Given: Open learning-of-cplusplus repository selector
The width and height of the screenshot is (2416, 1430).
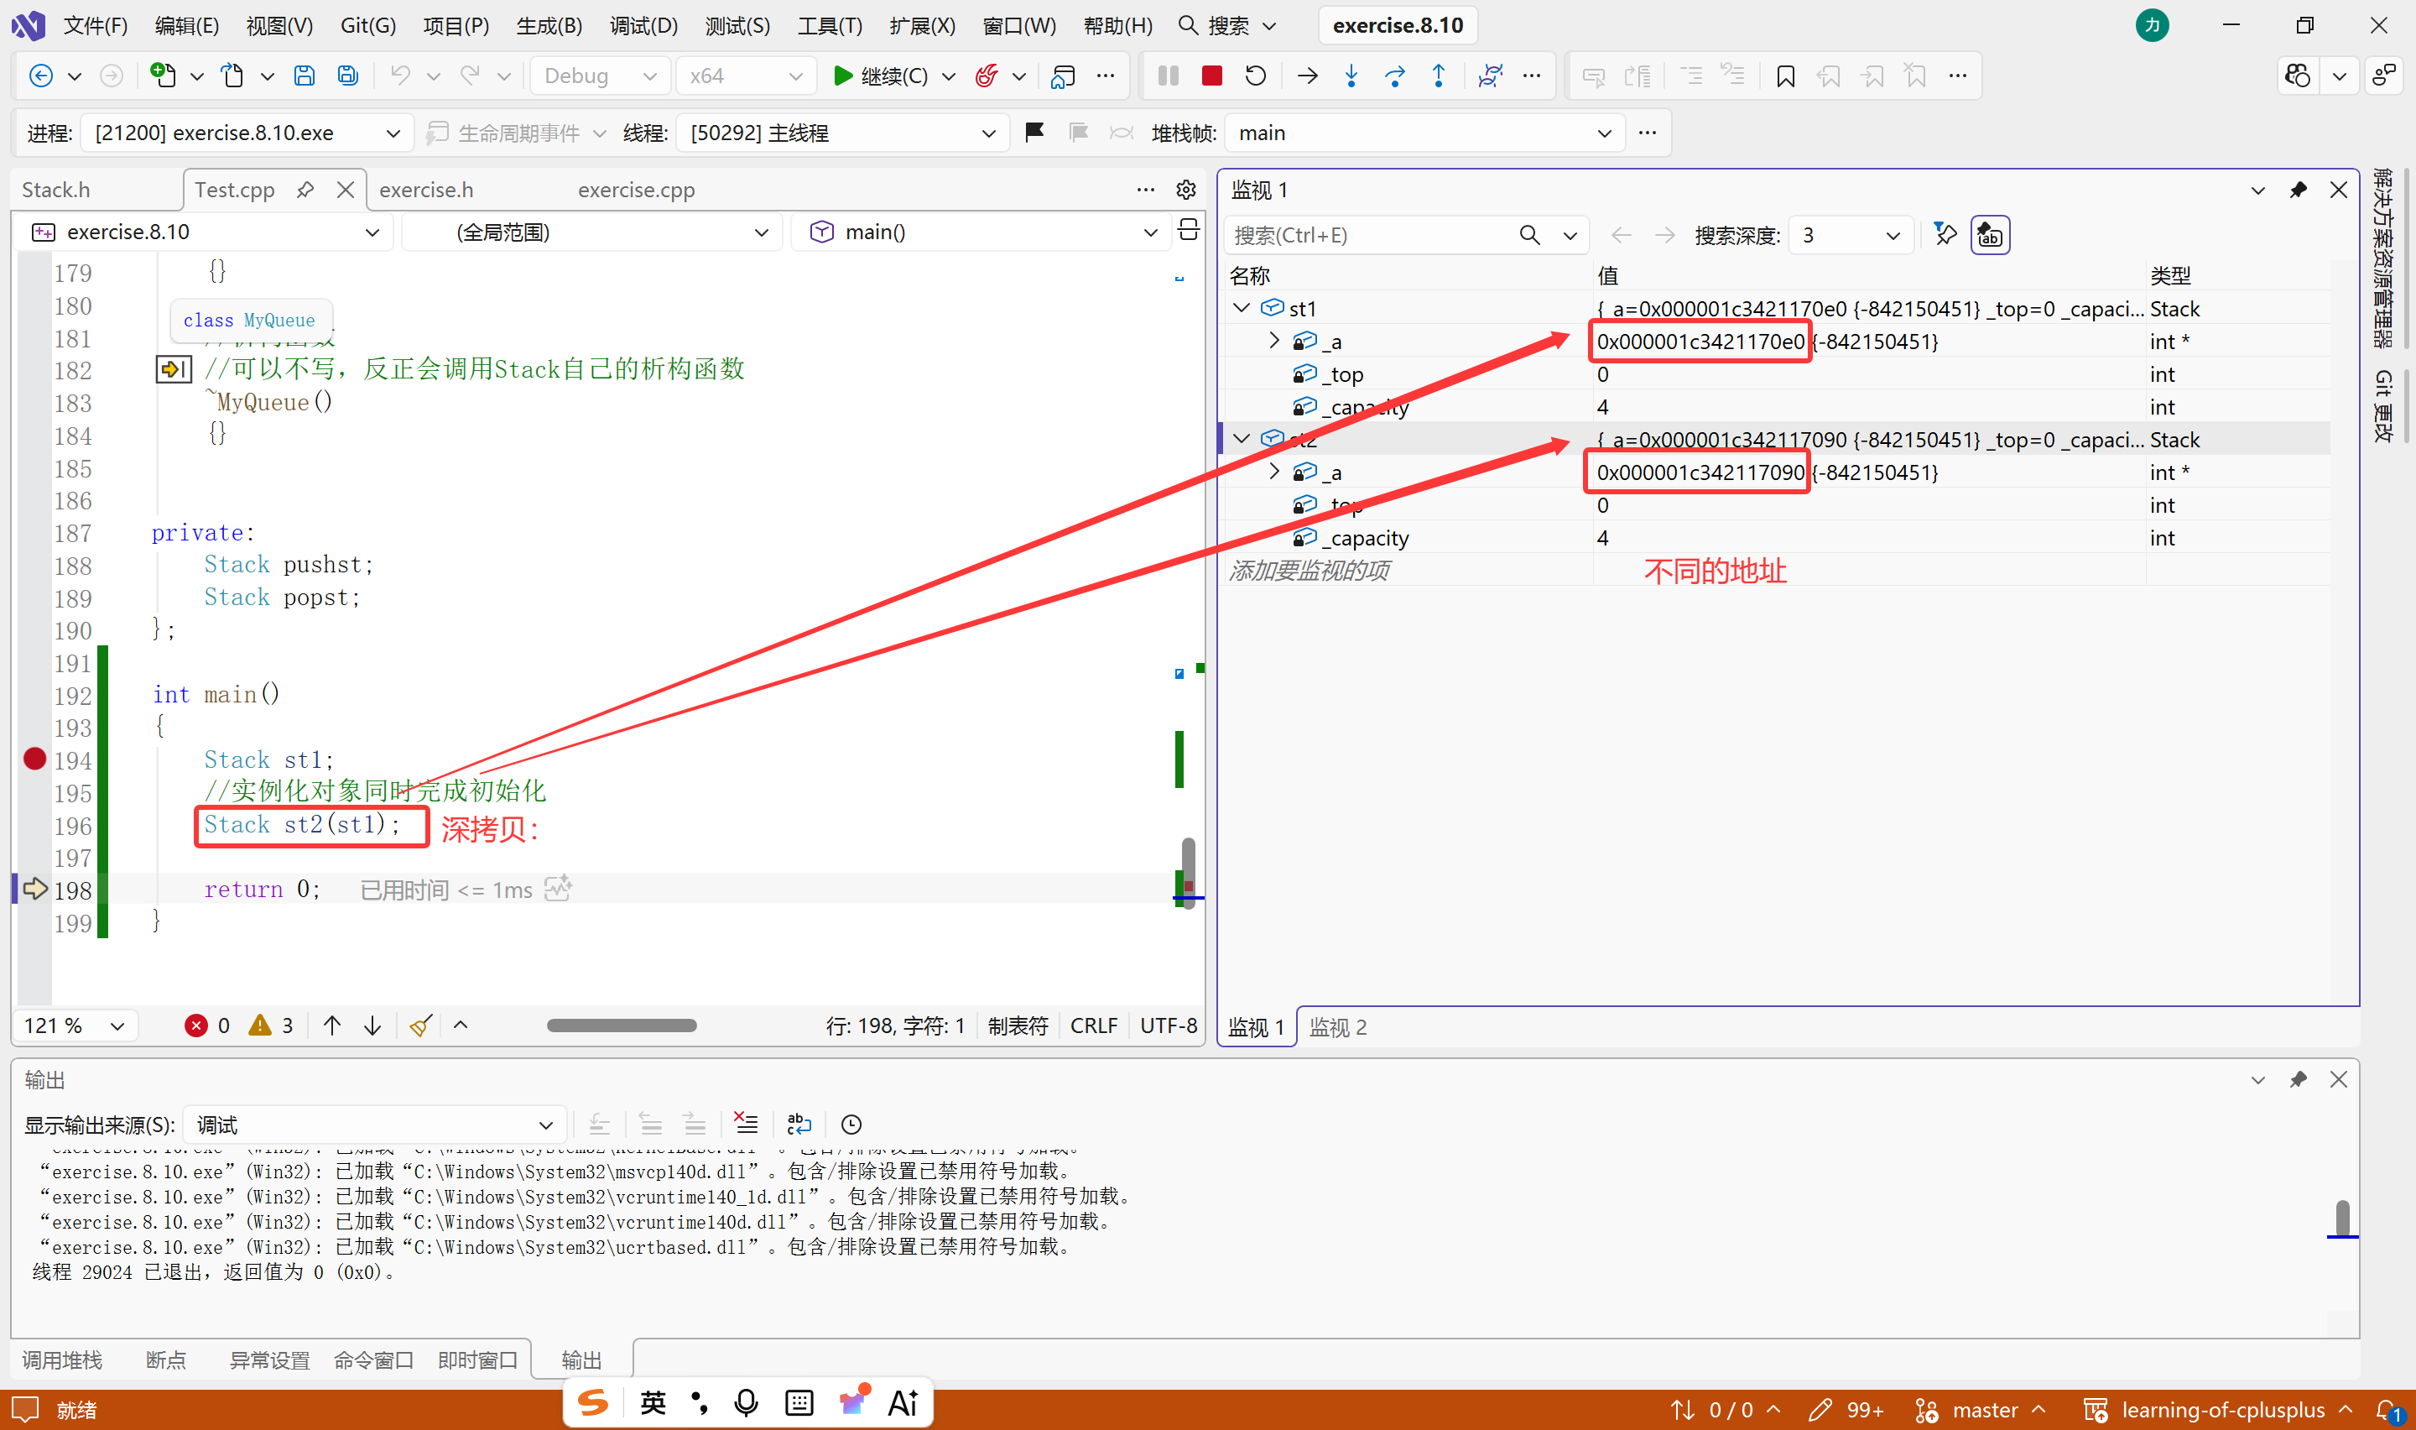Looking at the screenshot, I should click(x=2220, y=1410).
